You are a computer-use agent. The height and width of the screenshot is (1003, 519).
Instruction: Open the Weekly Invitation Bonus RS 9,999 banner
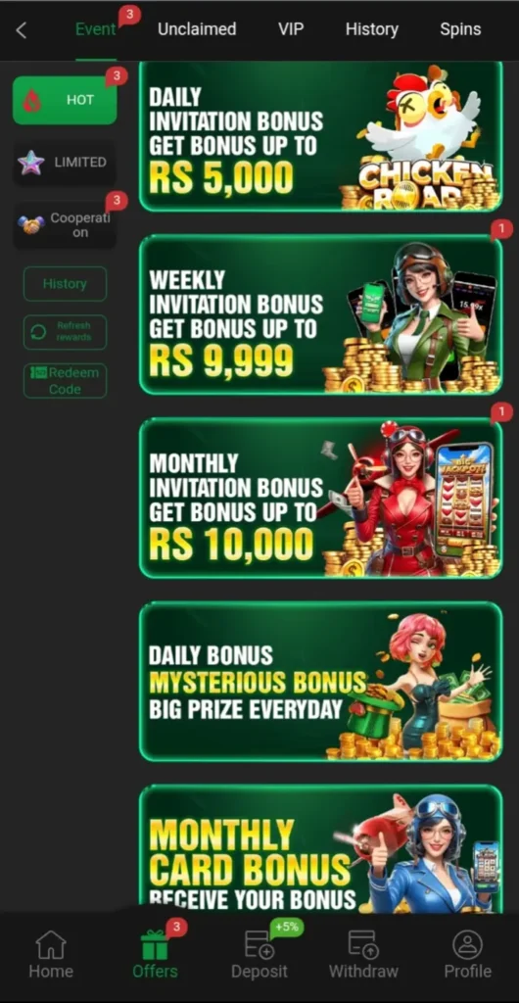[x=321, y=314]
